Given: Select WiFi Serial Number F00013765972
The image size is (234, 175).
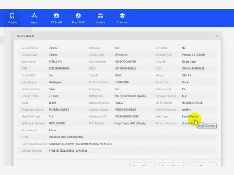Looking at the screenshot, I should tap(57, 123).
